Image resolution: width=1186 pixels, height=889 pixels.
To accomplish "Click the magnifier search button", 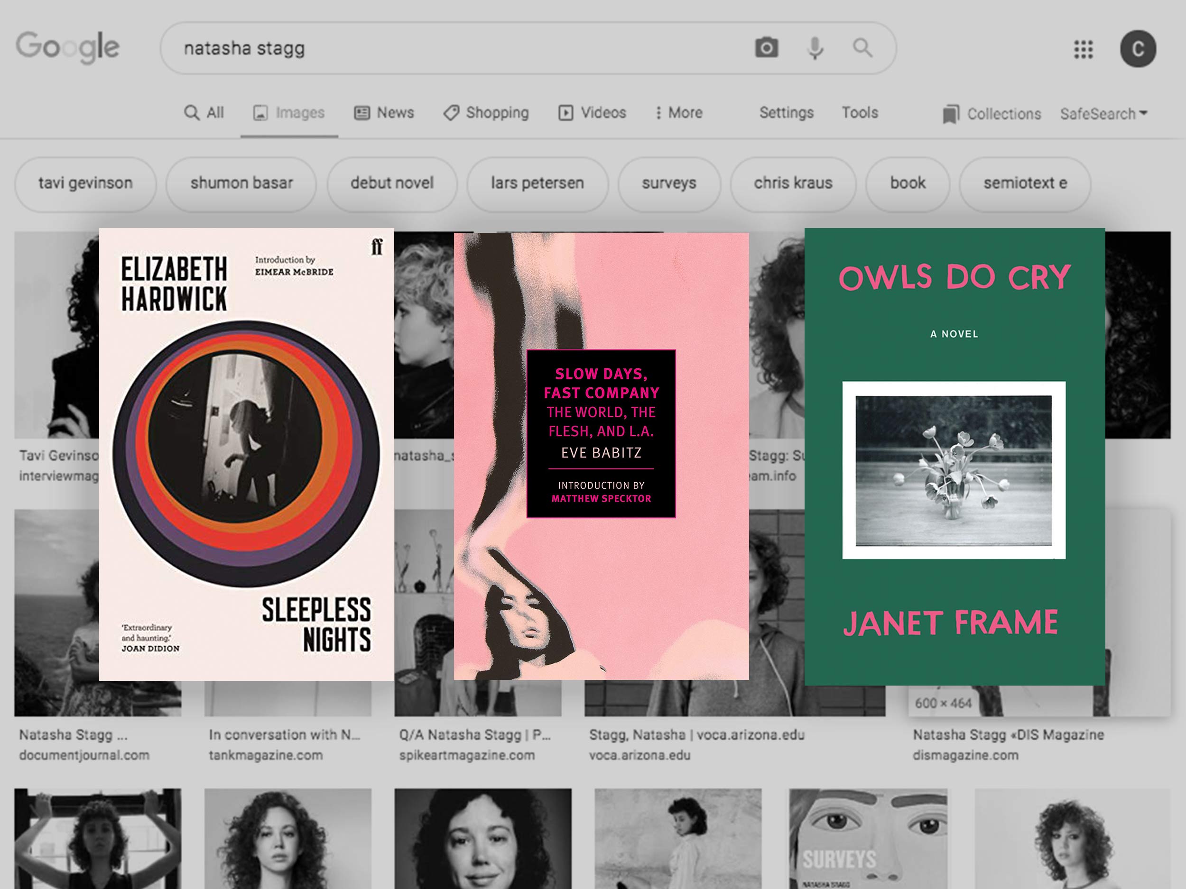I will (x=862, y=48).
